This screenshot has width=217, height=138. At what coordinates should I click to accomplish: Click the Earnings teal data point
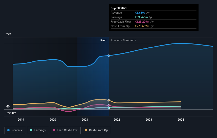(109, 108)
